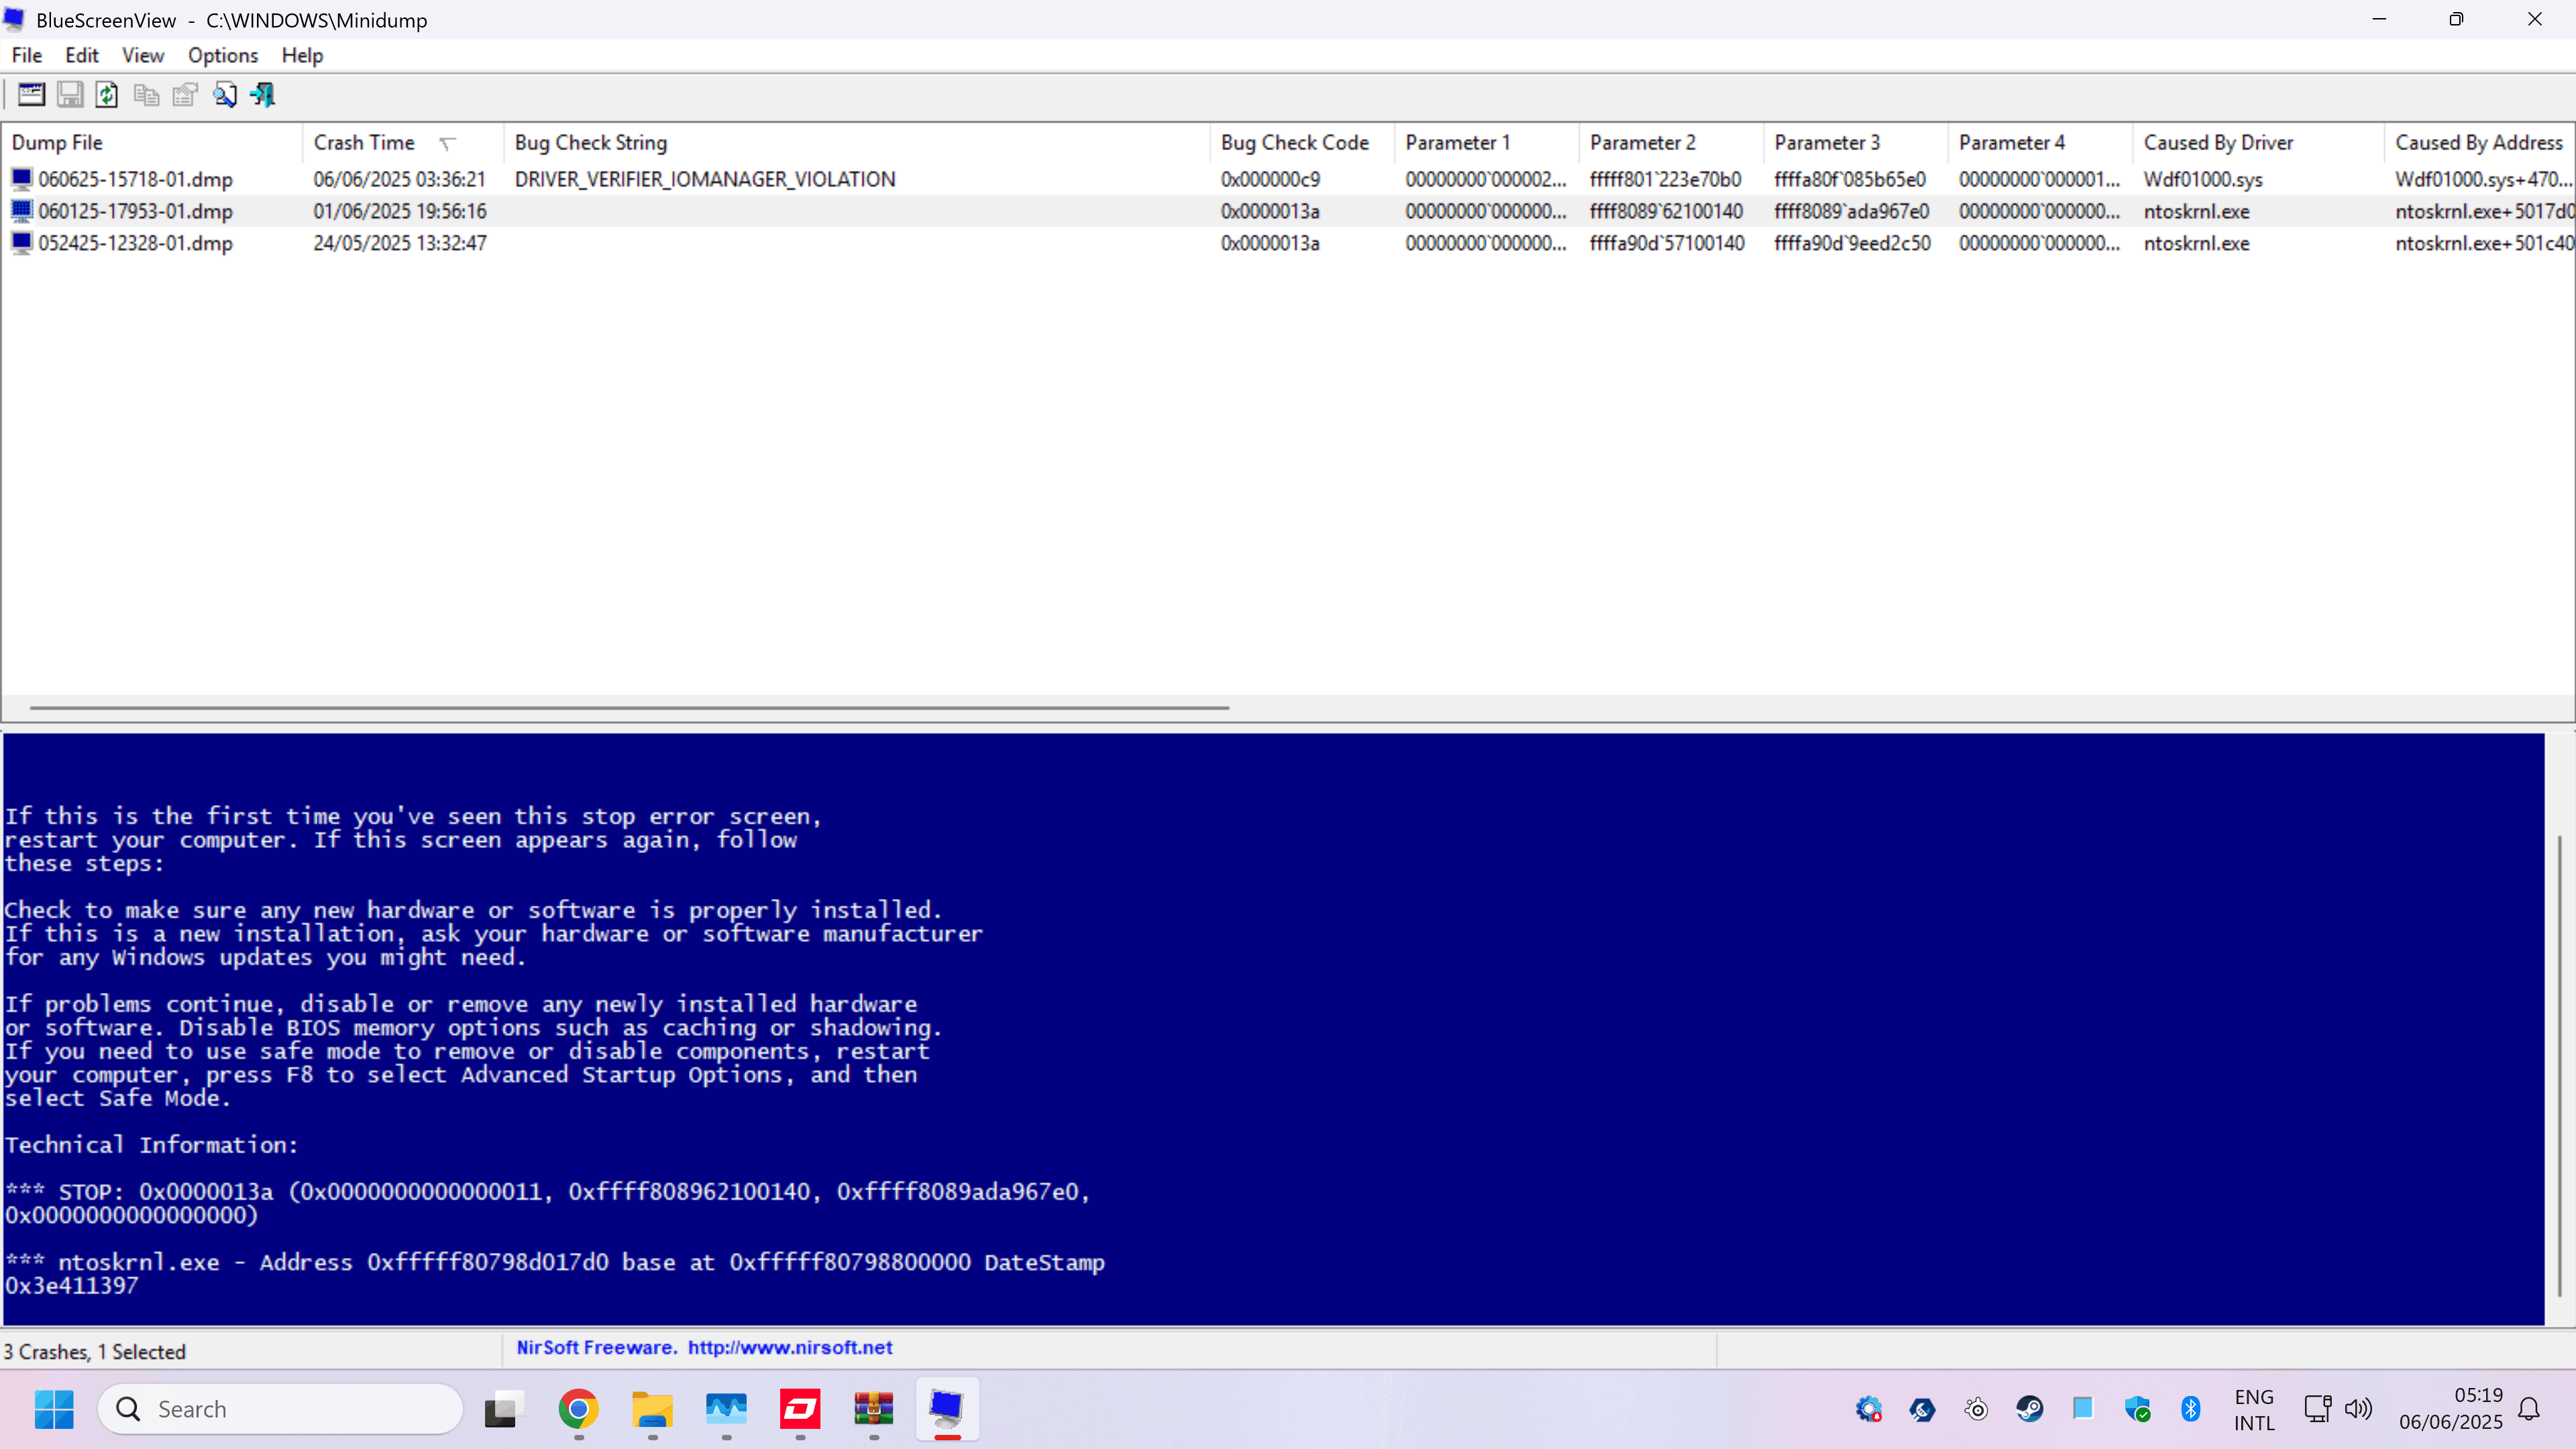Open the nirsoft.net link
2576x1449 pixels.
789,1347
